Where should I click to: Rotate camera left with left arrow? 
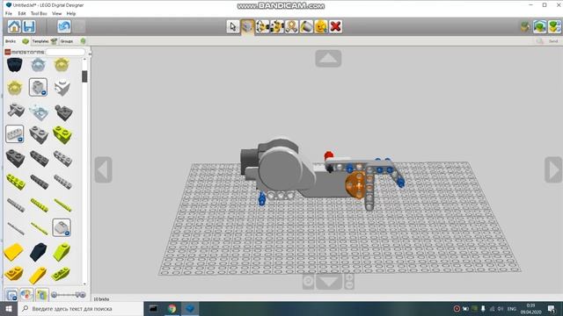click(104, 169)
